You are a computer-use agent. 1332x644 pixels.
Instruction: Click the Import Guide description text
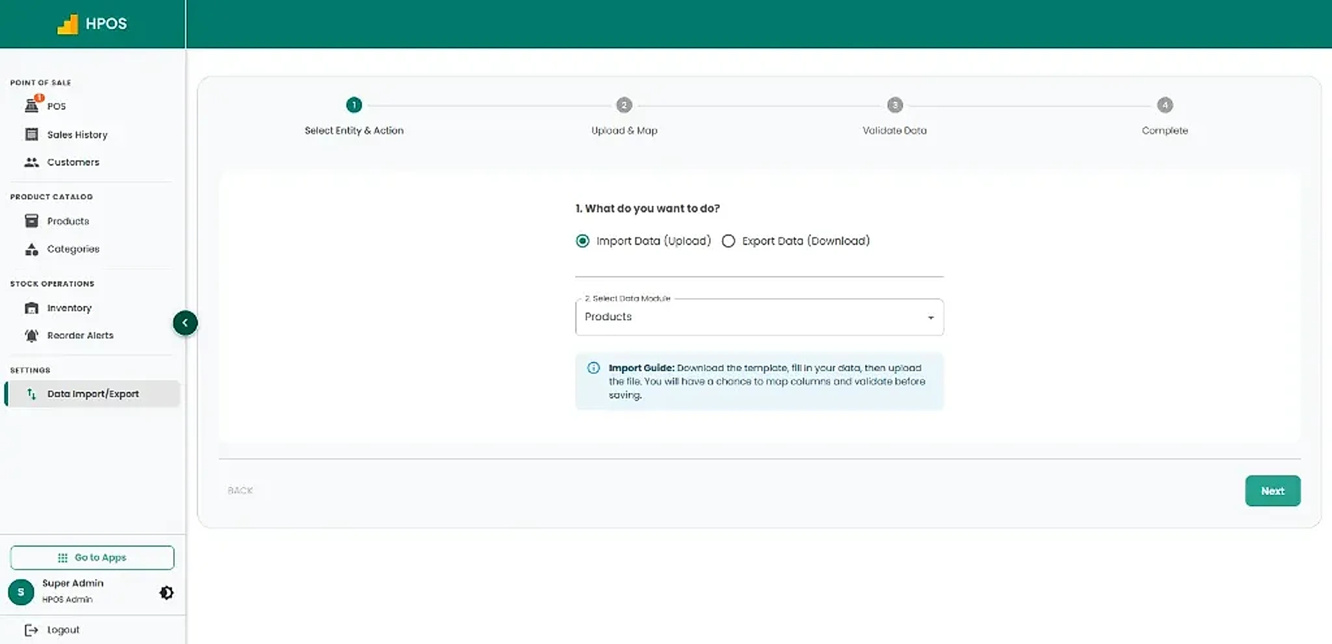tap(767, 381)
